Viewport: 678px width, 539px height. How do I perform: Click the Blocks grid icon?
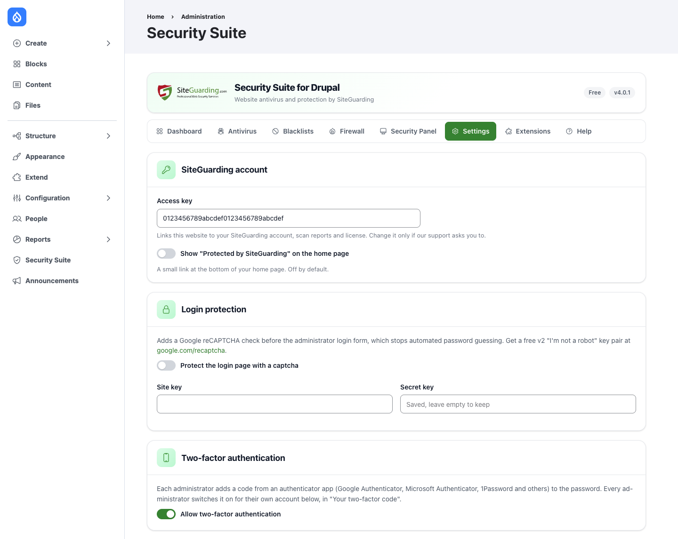coord(17,64)
